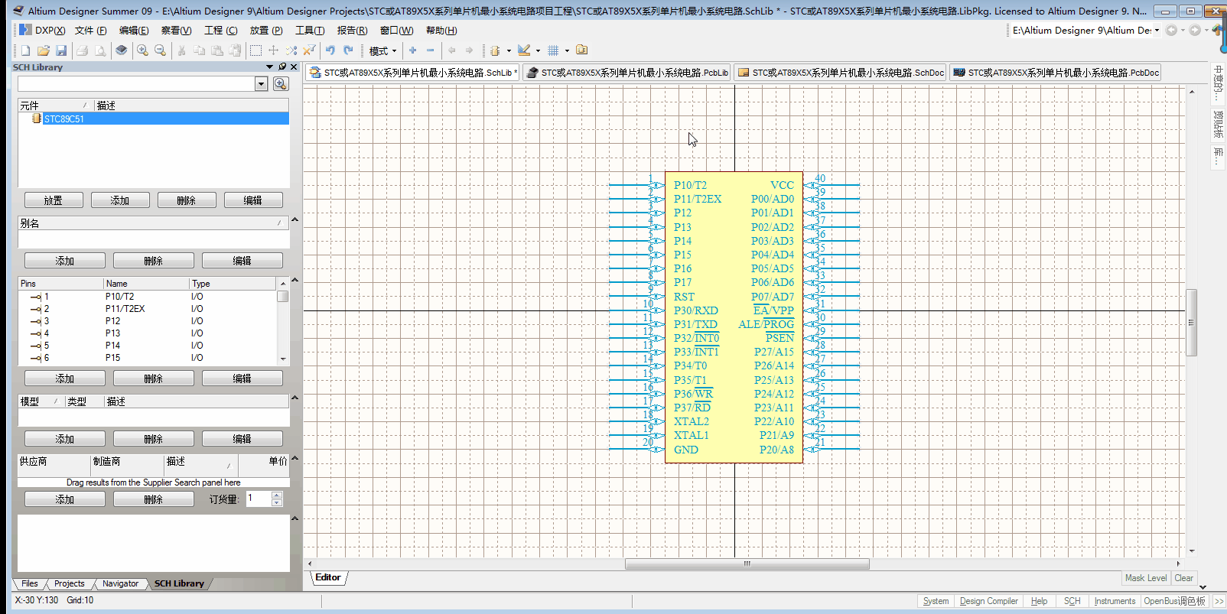1227x614 pixels.
Task: Collapse the 别名 alias section
Action: 295,220
